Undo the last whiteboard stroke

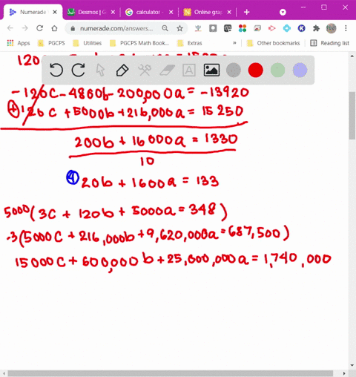pos(56,71)
